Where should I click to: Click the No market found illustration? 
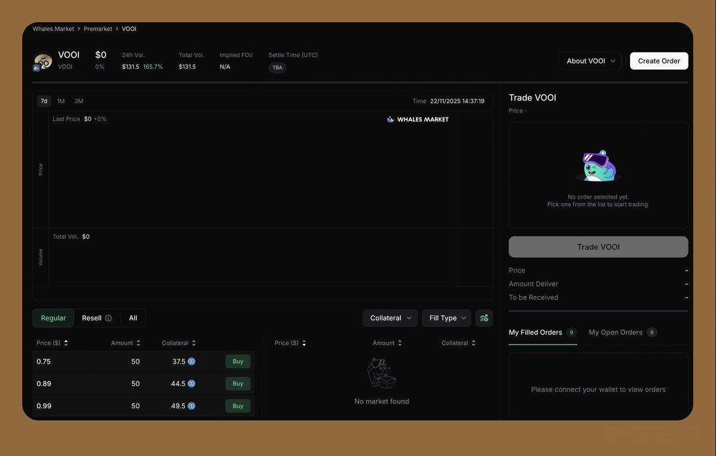pyautogui.click(x=382, y=373)
